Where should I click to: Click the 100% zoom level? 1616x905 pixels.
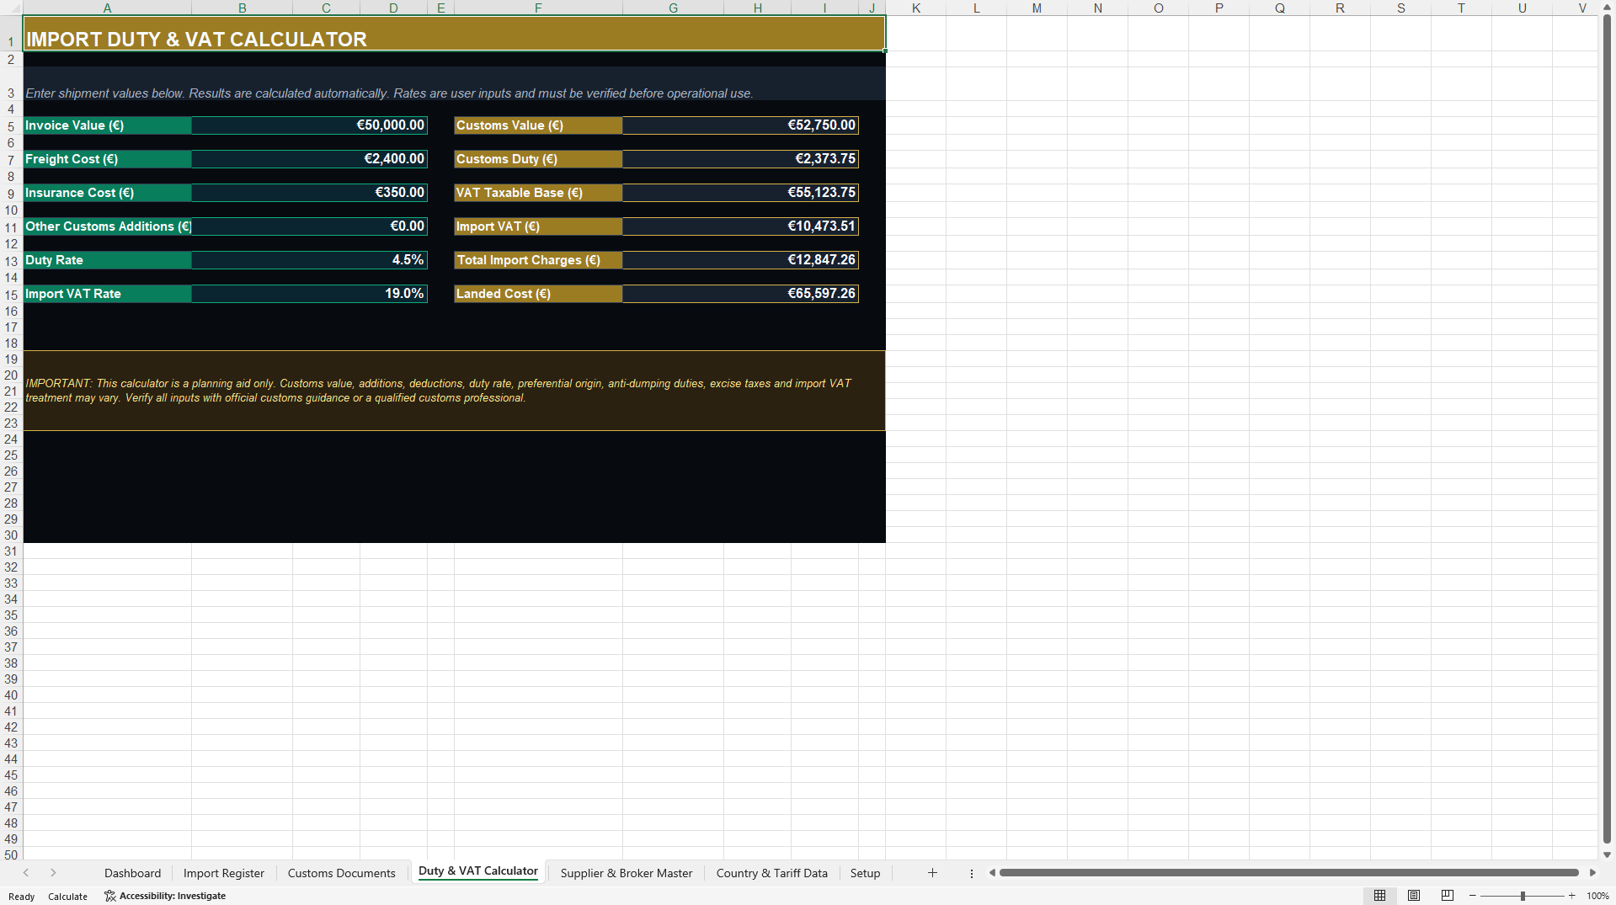1597,896
